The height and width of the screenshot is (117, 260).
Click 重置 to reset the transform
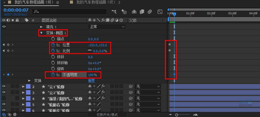tap(91, 81)
